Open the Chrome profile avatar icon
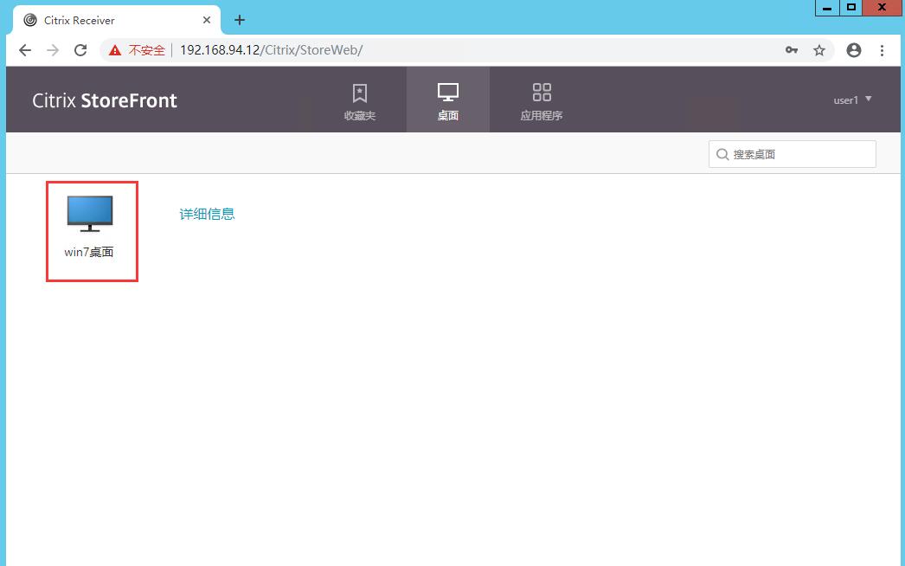Image resolution: width=905 pixels, height=566 pixels. point(854,50)
